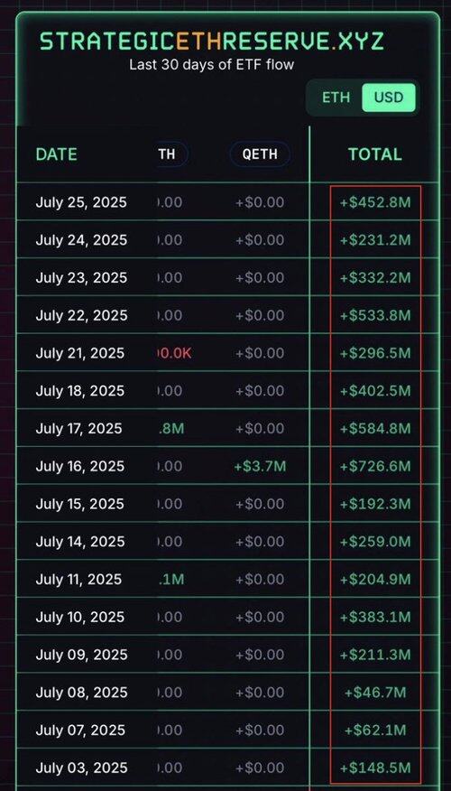Click the QETH column pill
451x791 pixels.
(x=260, y=154)
